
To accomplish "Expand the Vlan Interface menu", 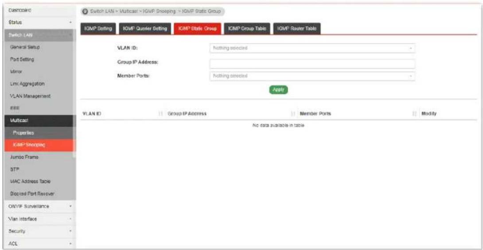I will [x=39, y=219].
